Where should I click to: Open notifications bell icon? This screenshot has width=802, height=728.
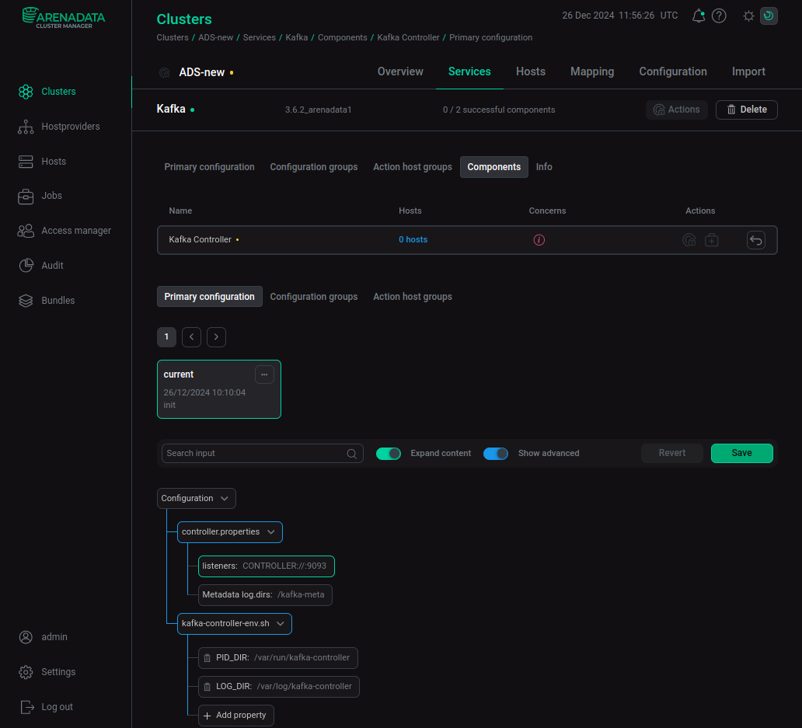[x=698, y=16]
